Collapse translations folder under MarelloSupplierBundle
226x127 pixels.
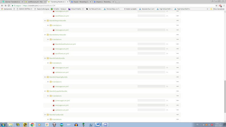[x=48, y=96]
